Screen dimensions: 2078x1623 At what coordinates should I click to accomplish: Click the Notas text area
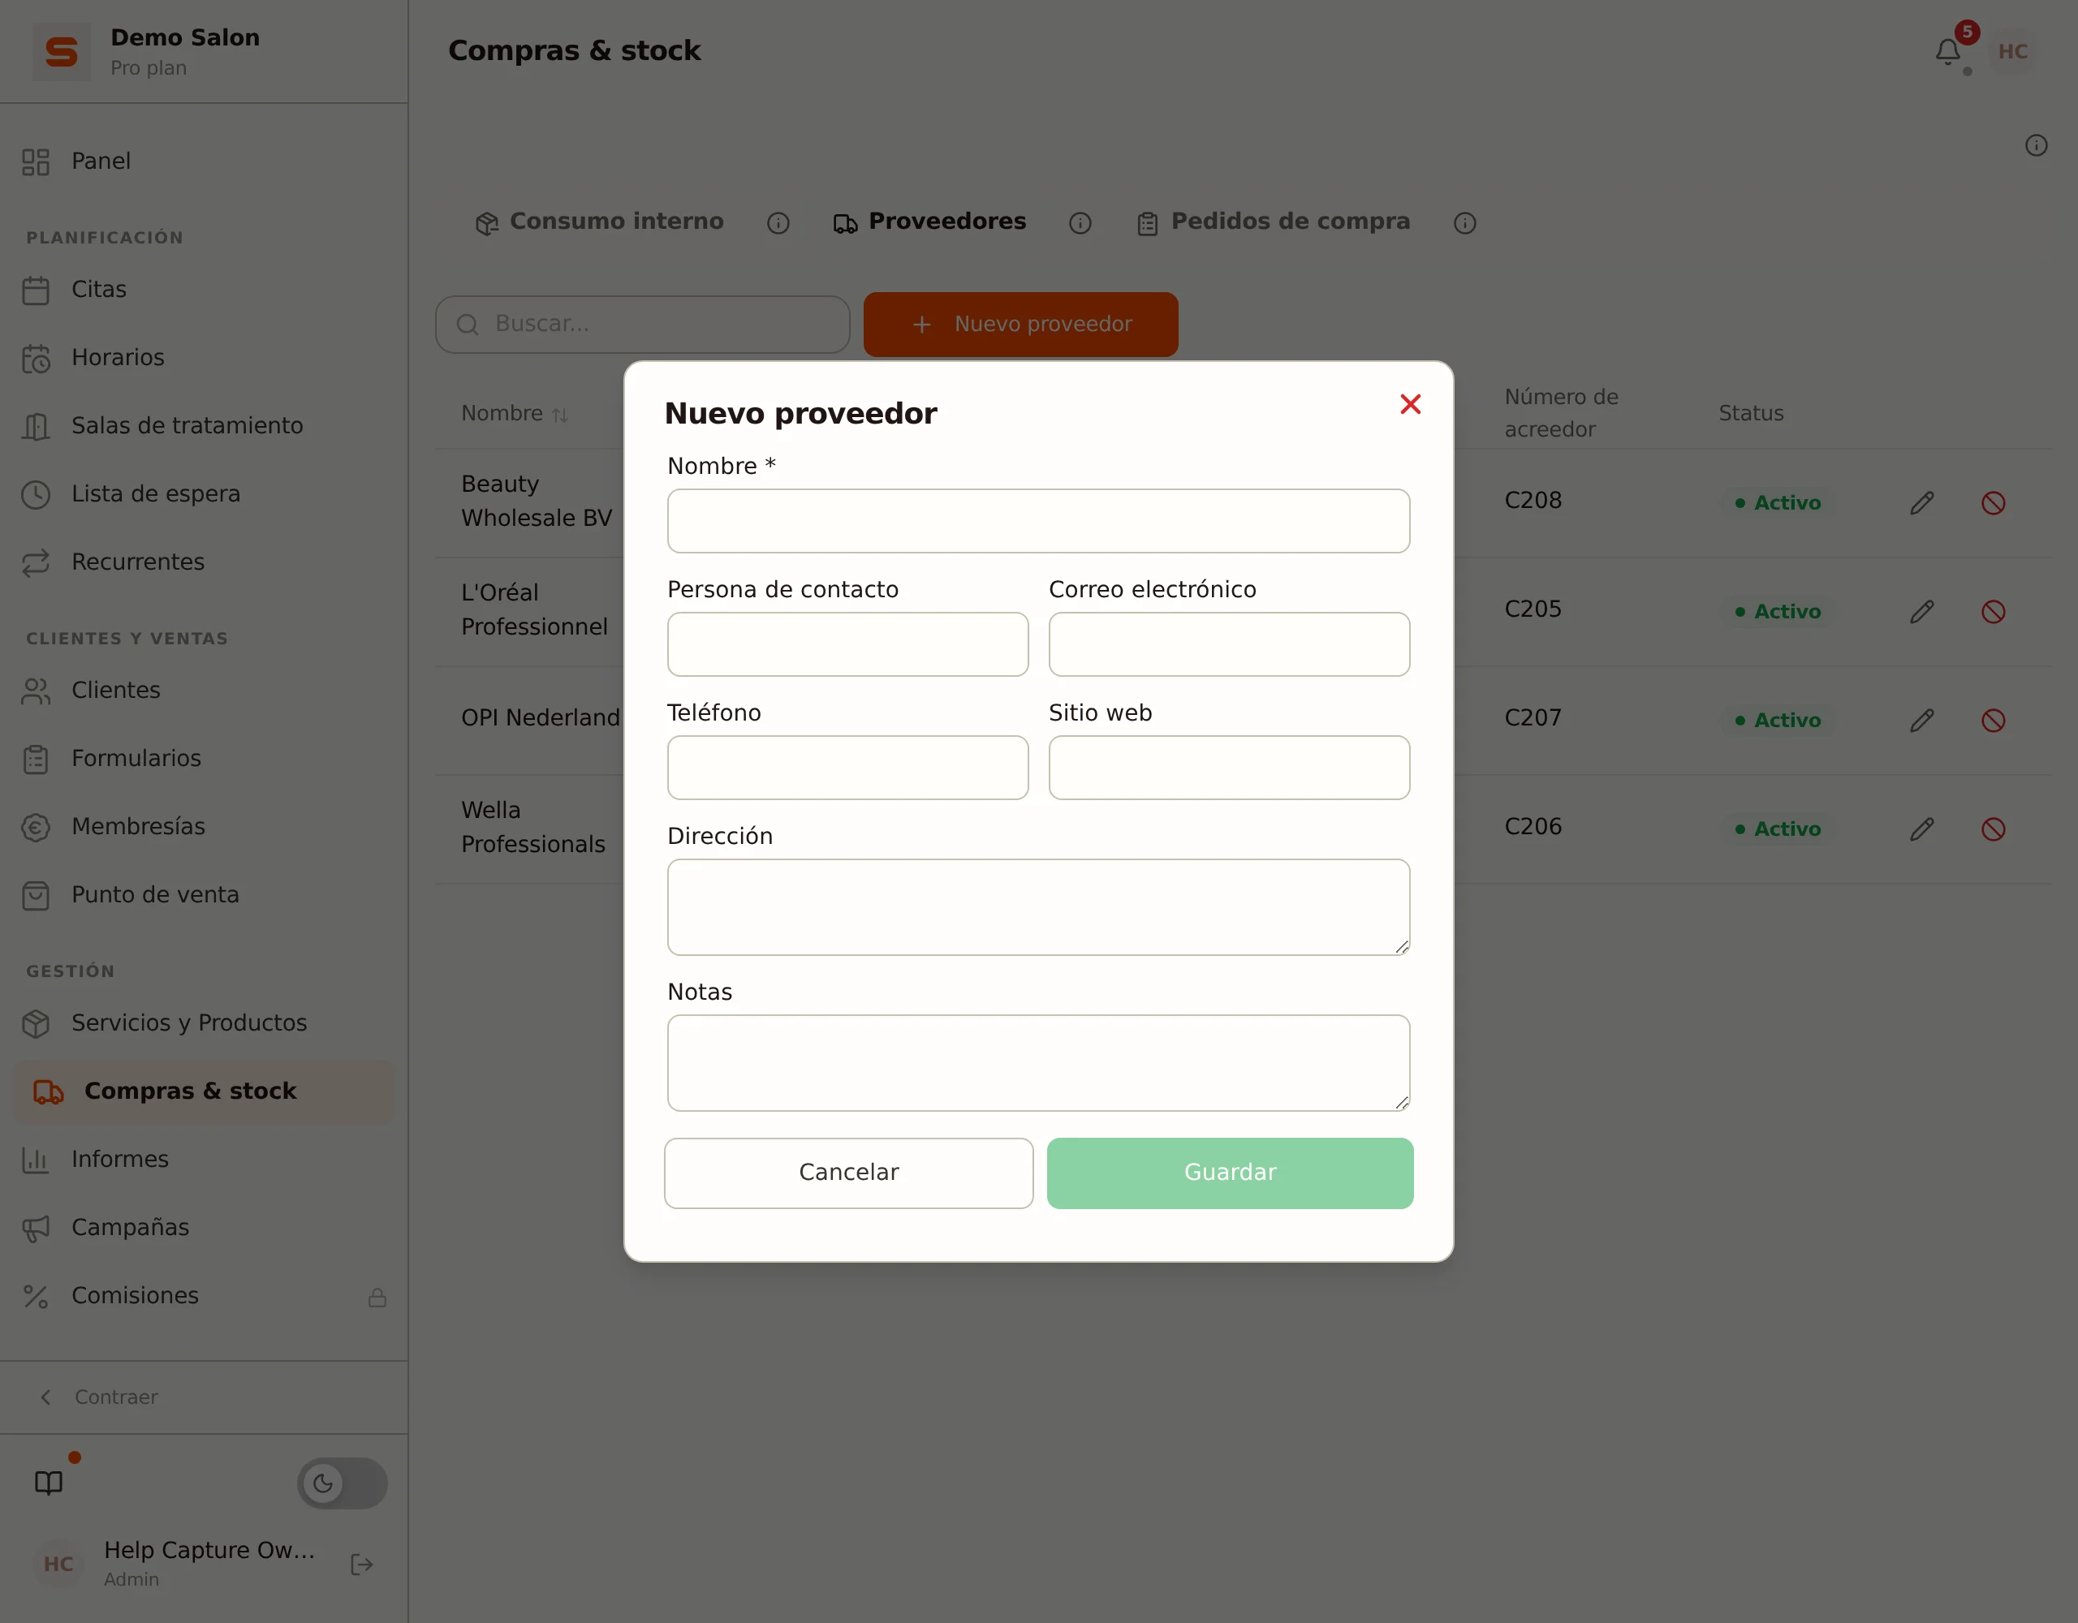click(x=1038, y=1062)
